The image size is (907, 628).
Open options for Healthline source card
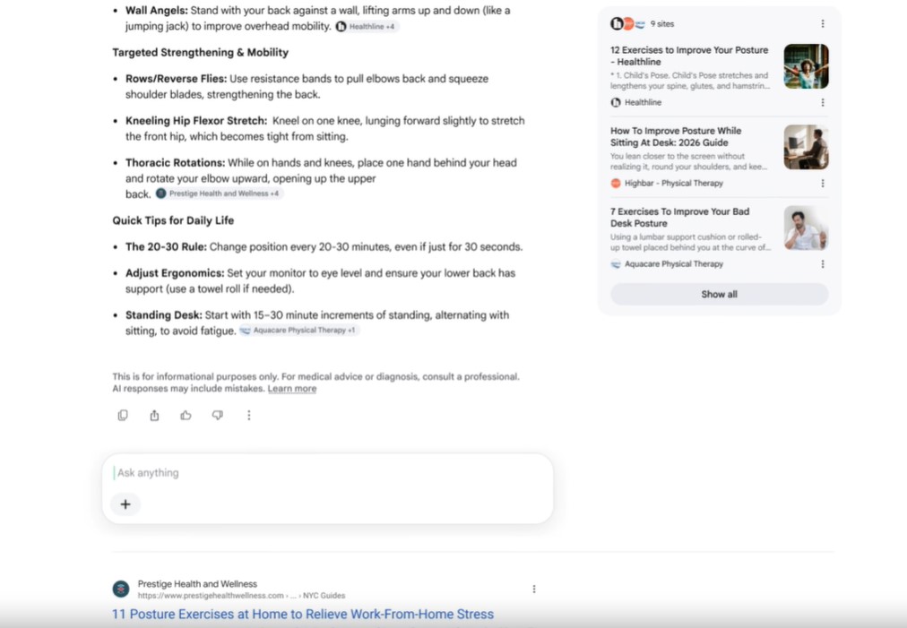(x=823, y=102)
